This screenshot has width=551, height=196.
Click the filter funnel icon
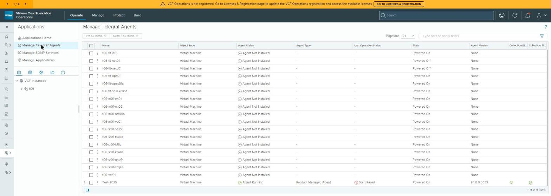point(542,36)
